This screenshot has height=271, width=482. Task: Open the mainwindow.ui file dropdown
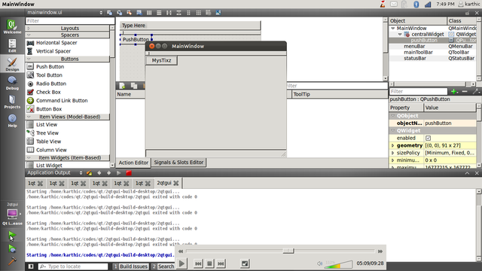(x=65, y=12)
